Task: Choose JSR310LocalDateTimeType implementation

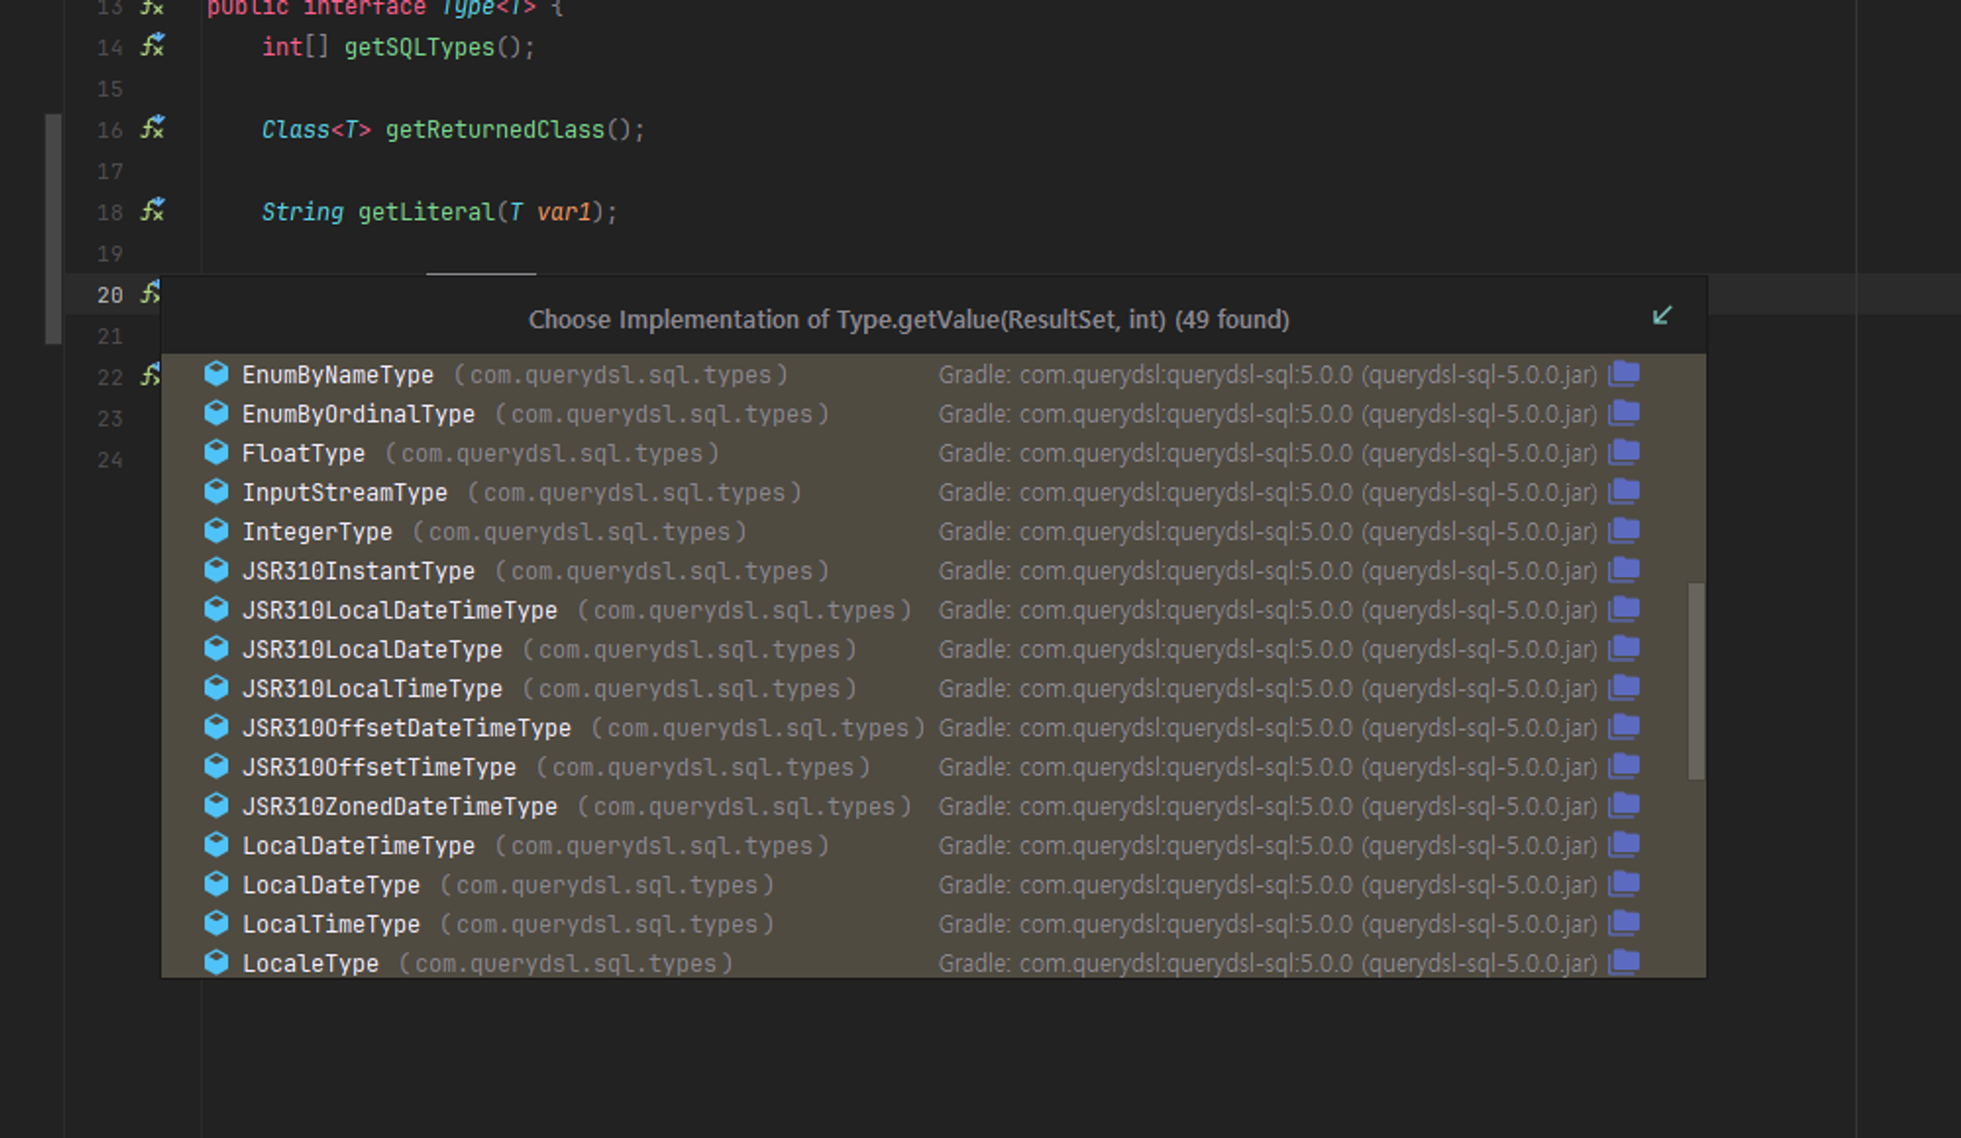Action: tap(399, 610)
